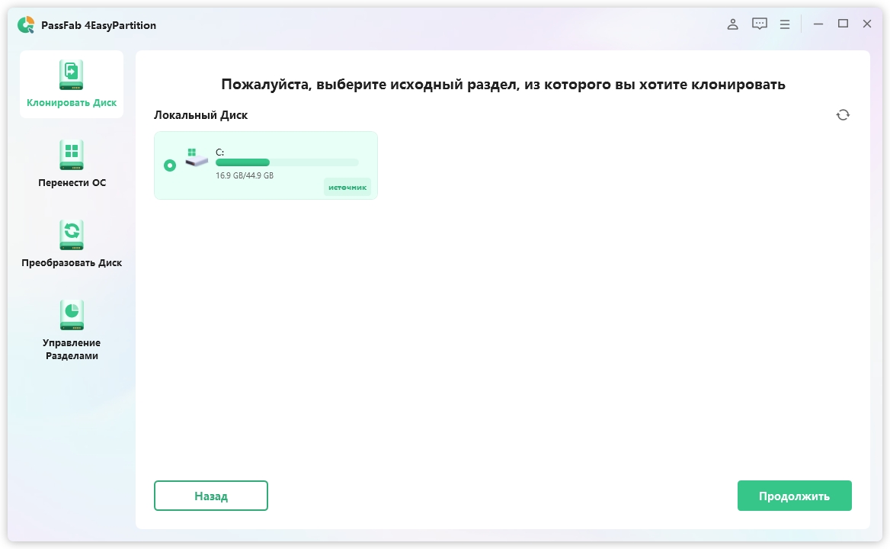Viewport: 890px width, 549px height.
Task: Click the heading about selecting the source partition
Action: click(503, 85)
